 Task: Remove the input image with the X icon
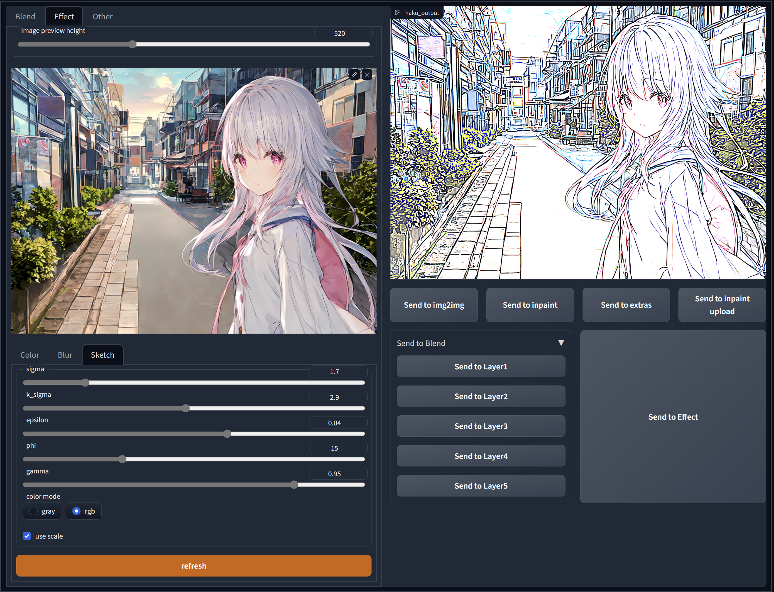point(367,75)
